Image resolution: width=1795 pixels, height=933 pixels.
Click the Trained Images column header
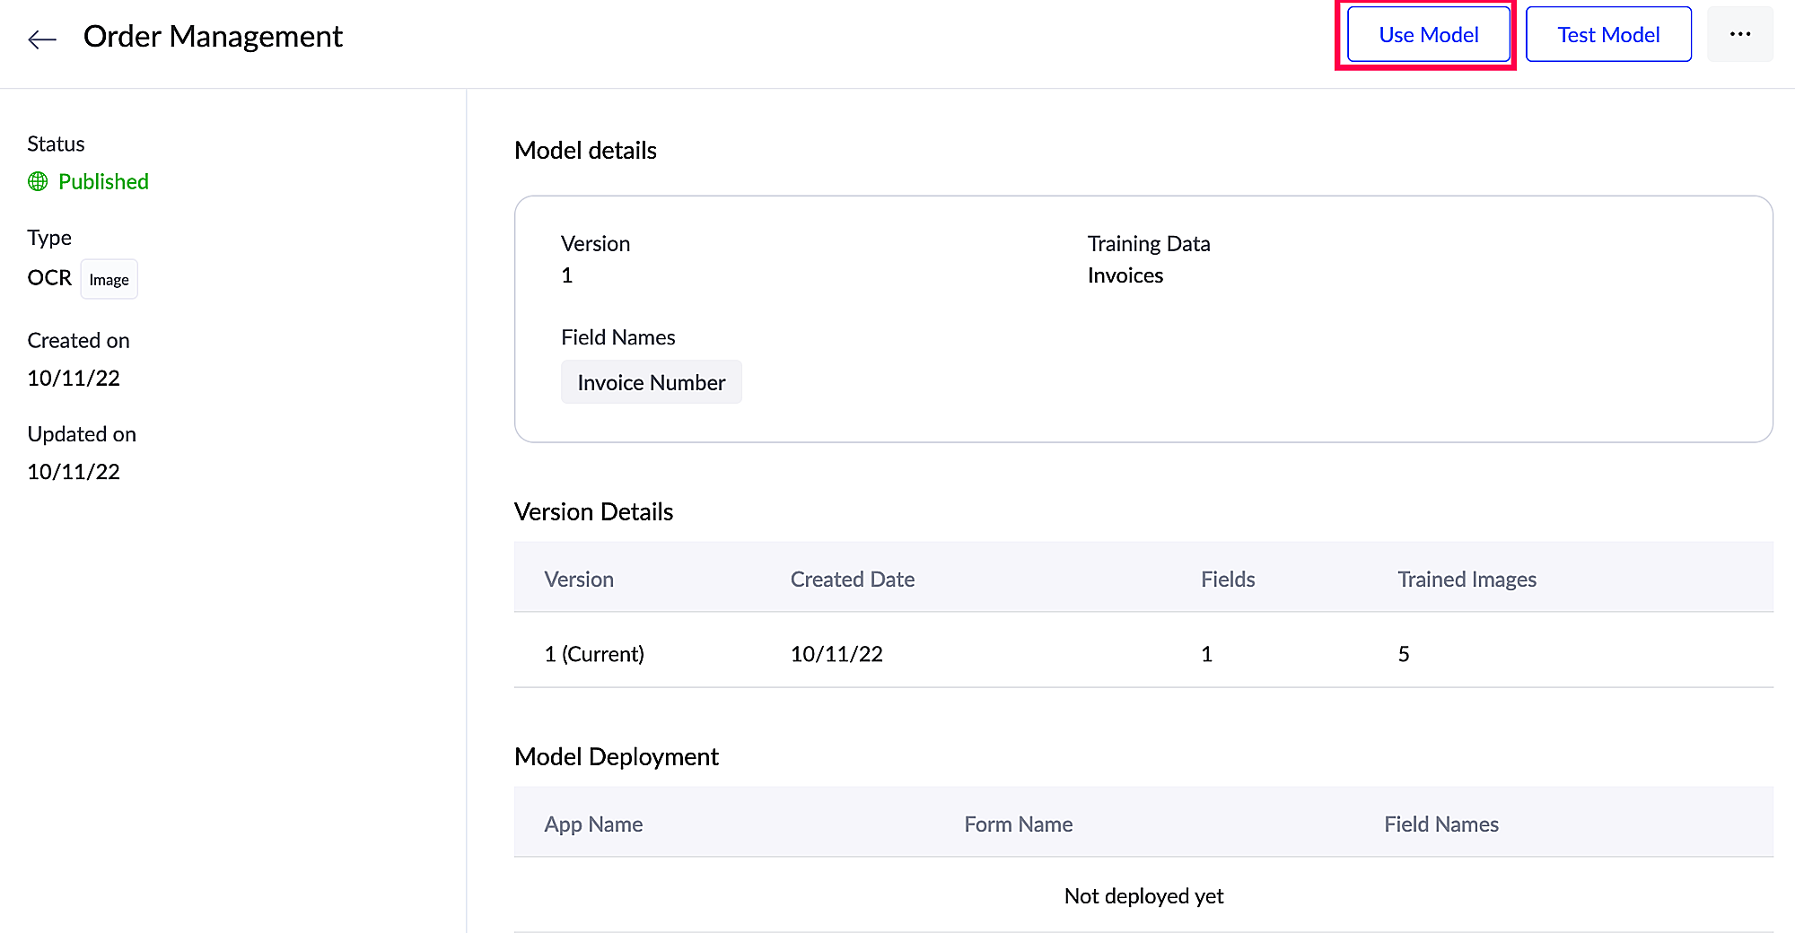pos(1467,580)
